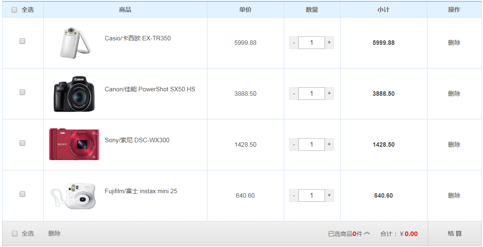
Task: Delete the Casio EX-TR350 row with 删除
Action: coord(454,43)
